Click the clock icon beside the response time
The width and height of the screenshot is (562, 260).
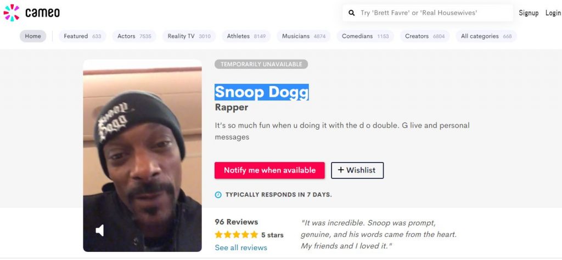(x=218, y=194)
